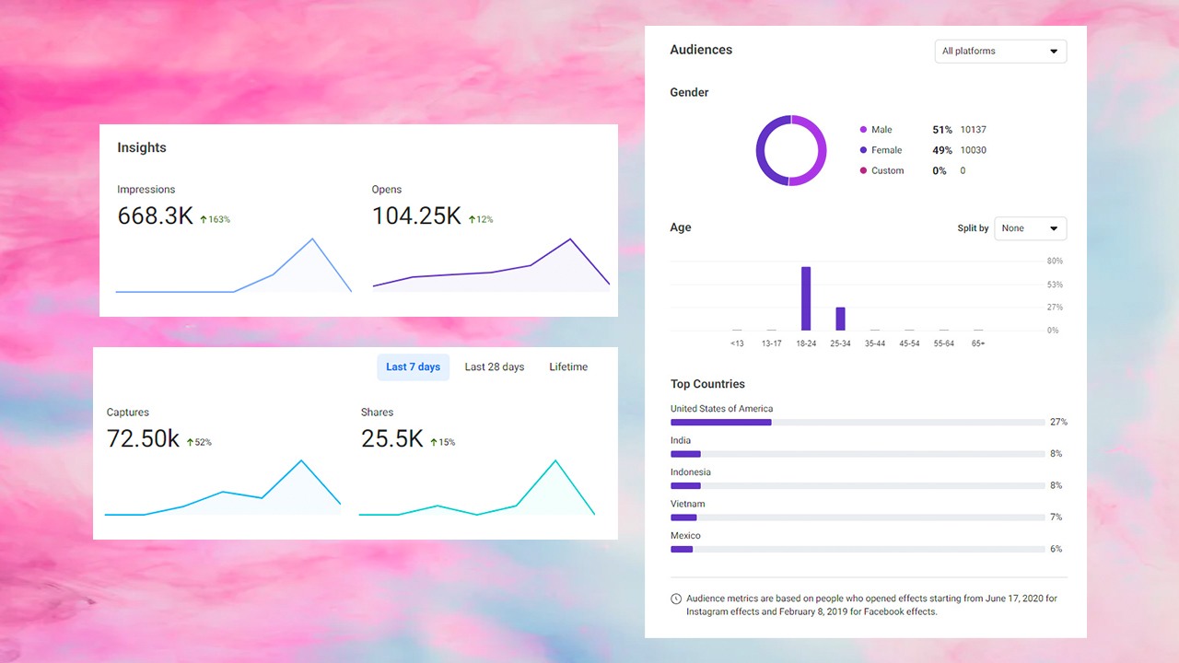
Task: Click the 25-34 age group bar
Action: coord(840,319)
